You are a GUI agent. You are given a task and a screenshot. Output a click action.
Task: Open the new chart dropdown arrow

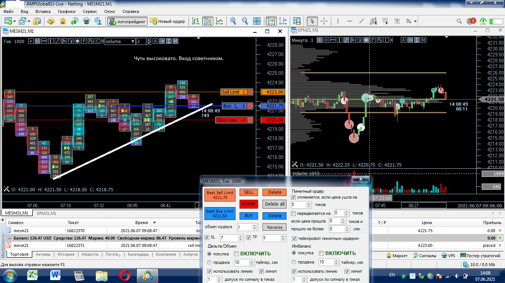pyautogui.click(x=15, y=21)
